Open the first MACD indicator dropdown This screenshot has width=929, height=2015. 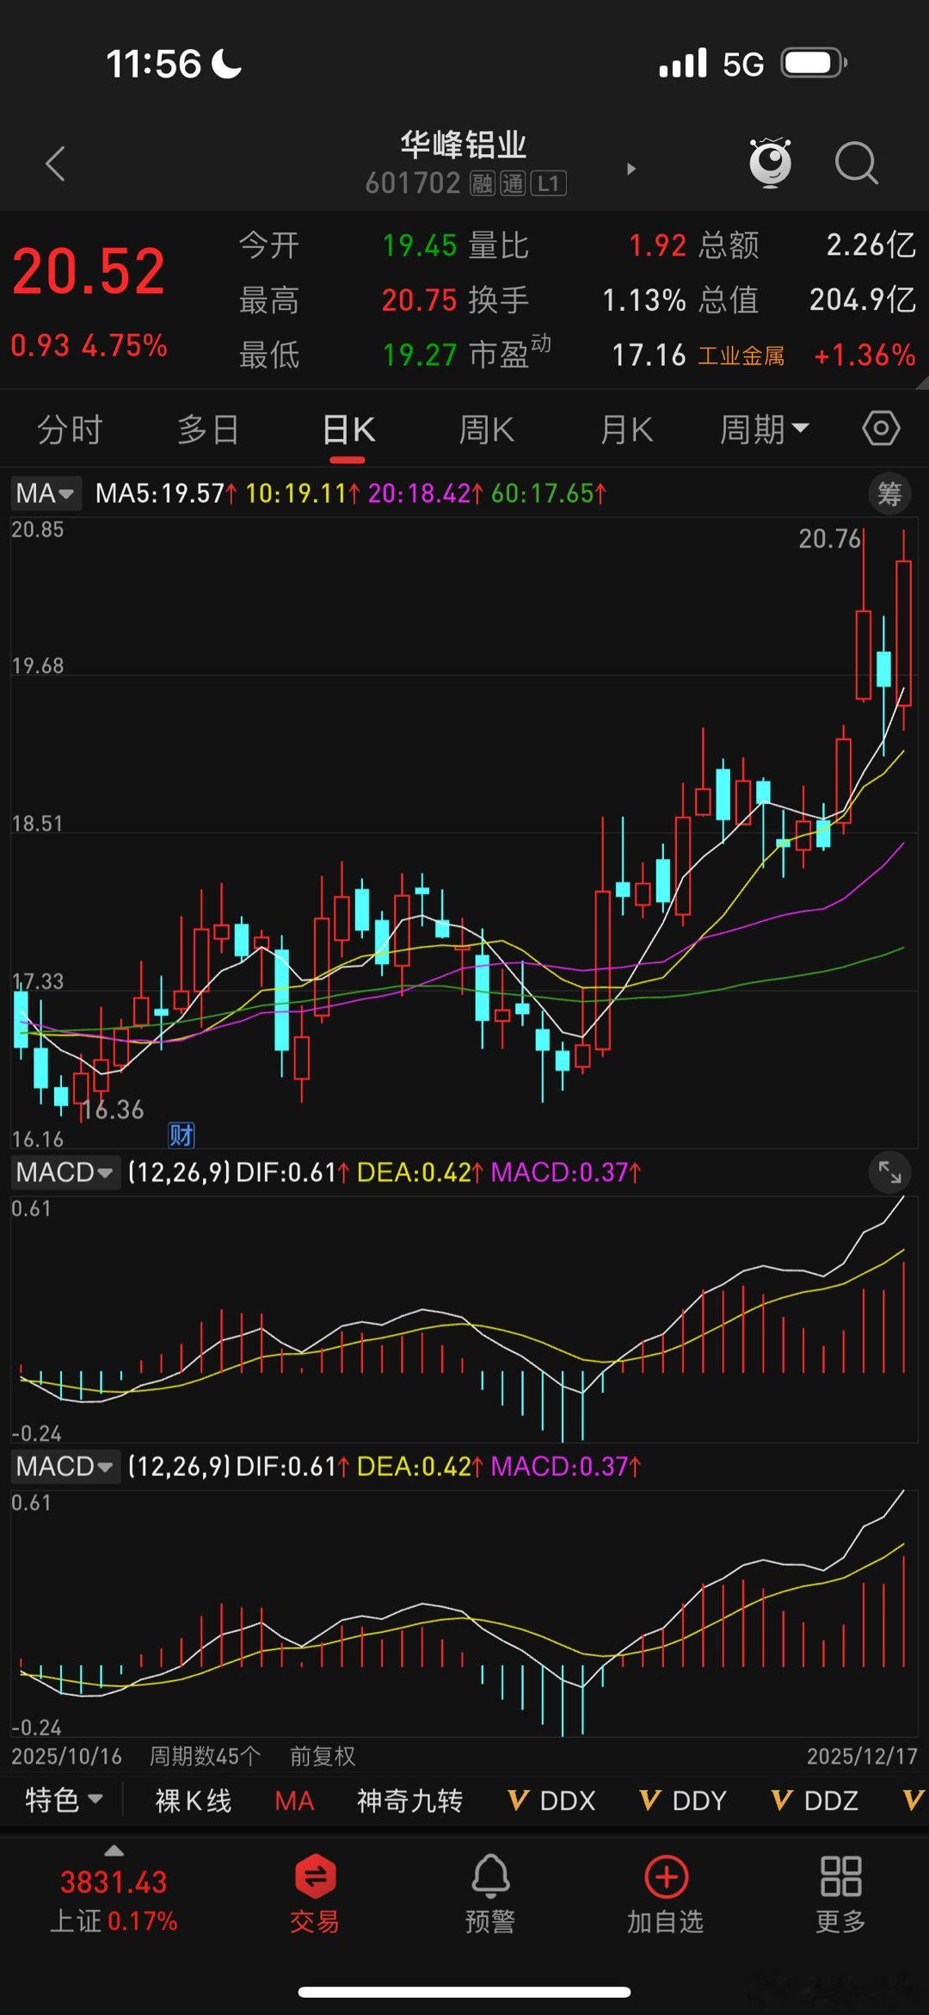pyautogui.click(x=65, y=1172)
